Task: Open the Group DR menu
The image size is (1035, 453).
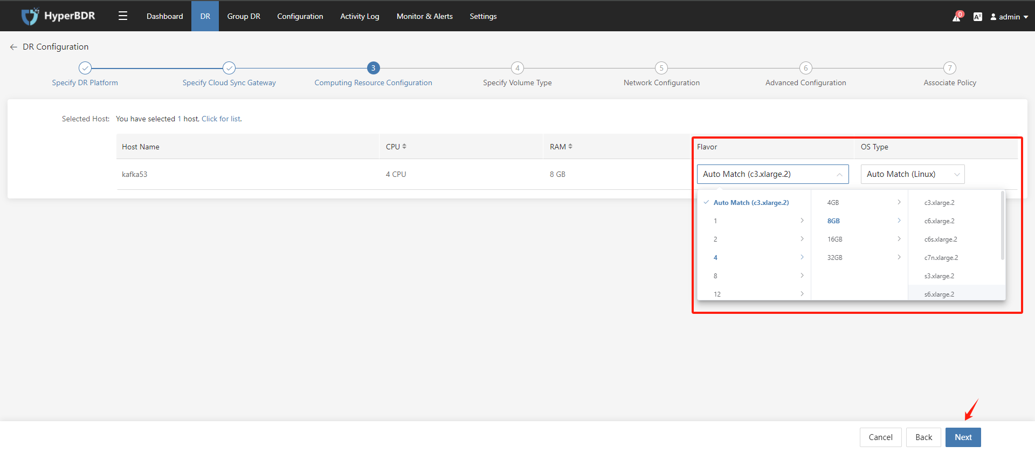Action: tap(244, 16)
